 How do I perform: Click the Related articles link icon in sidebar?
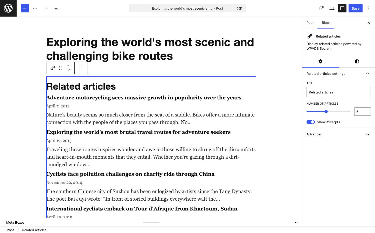[x=310, y=36]
